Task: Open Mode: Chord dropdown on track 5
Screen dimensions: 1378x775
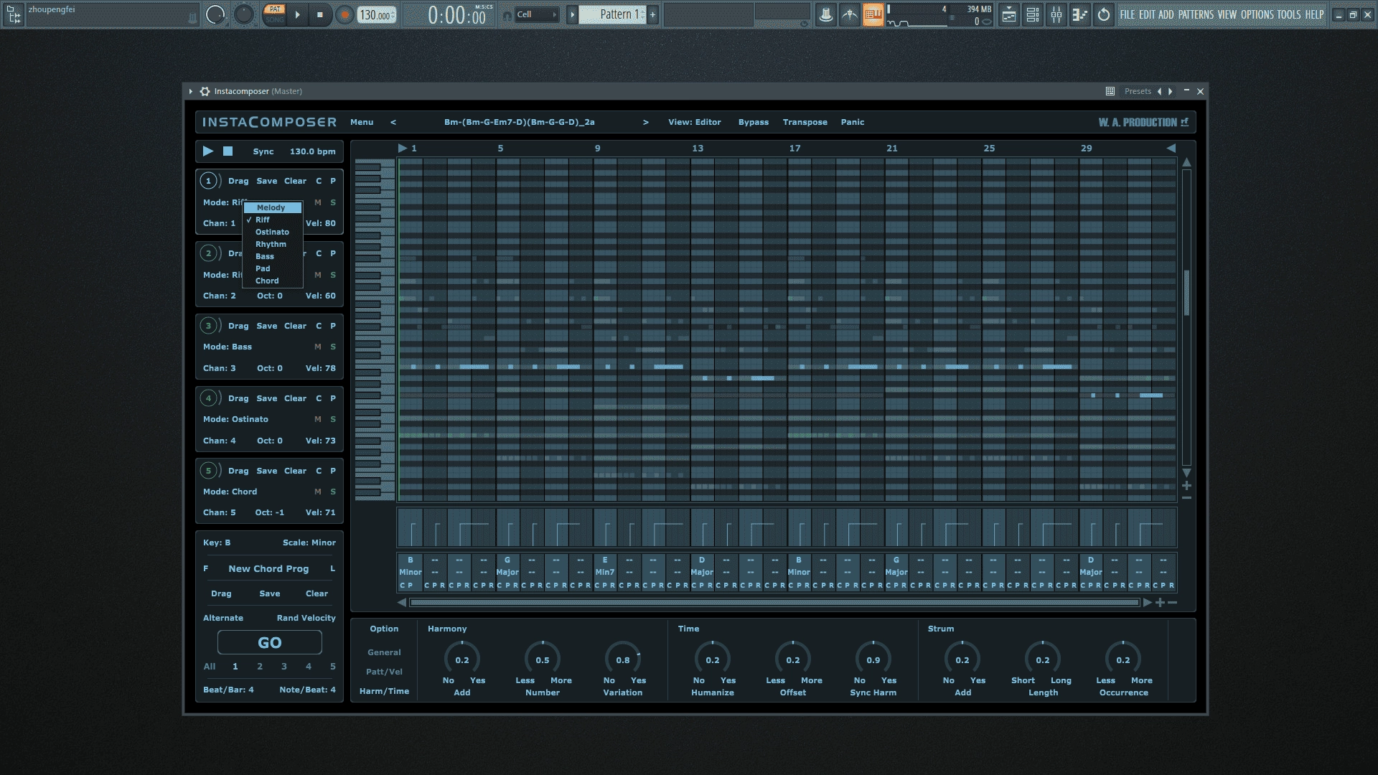Action: click(x=230, y=492)
